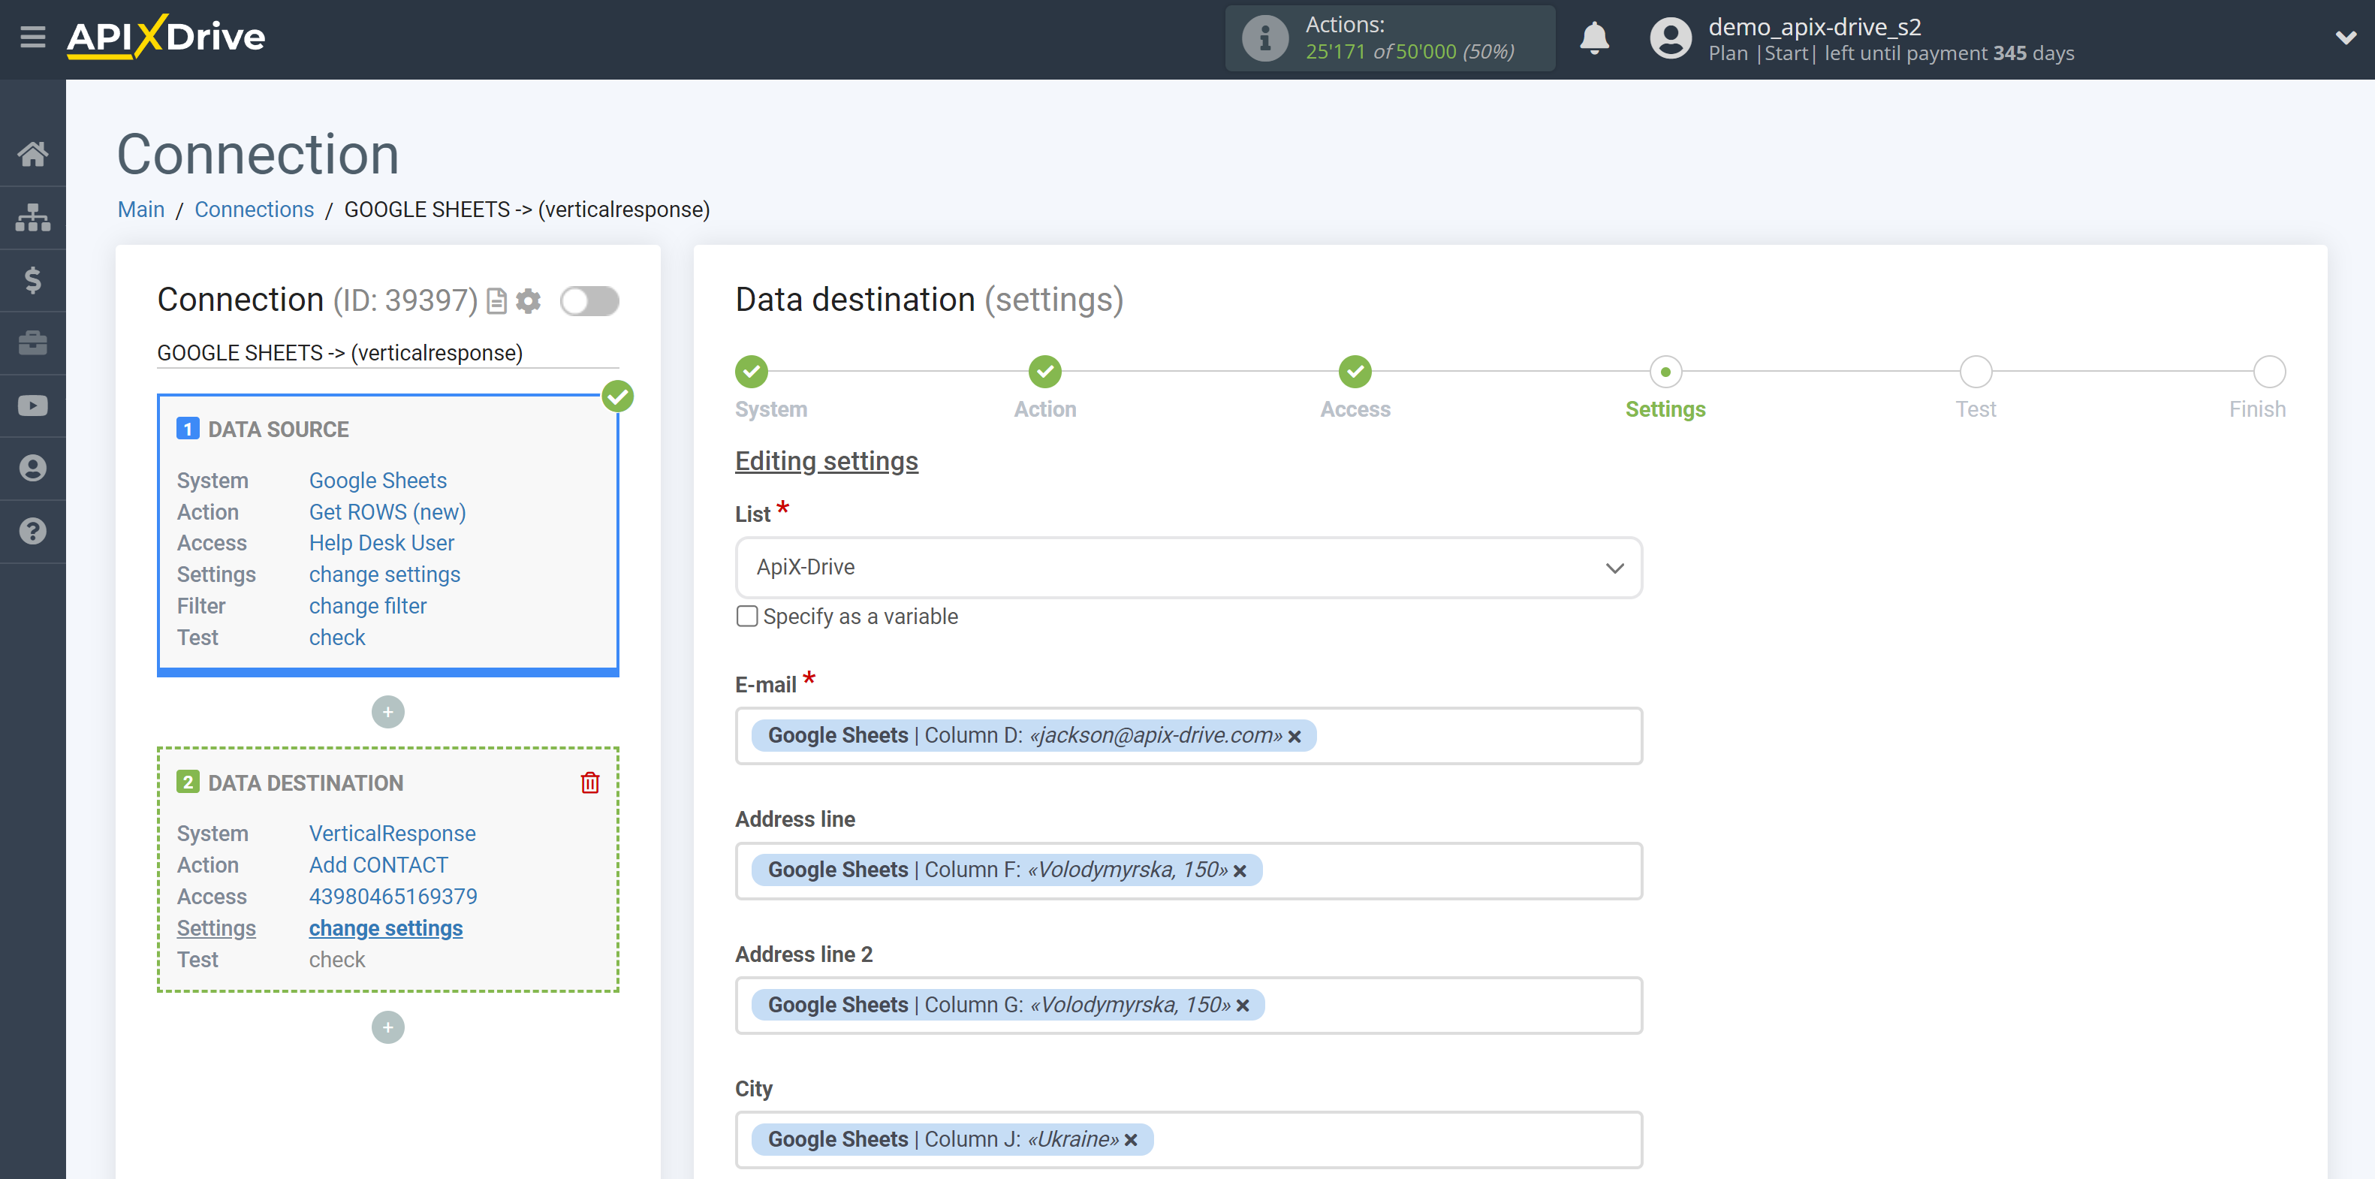Open the access link 43980465169379
The image size is (2375, 1179).
click(x=393, y=896)
